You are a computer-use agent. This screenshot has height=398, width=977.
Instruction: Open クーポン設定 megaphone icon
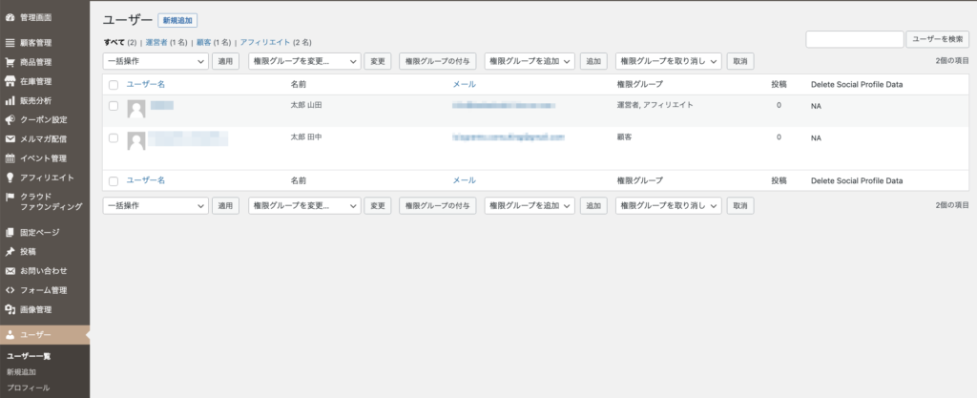(10, 119)
